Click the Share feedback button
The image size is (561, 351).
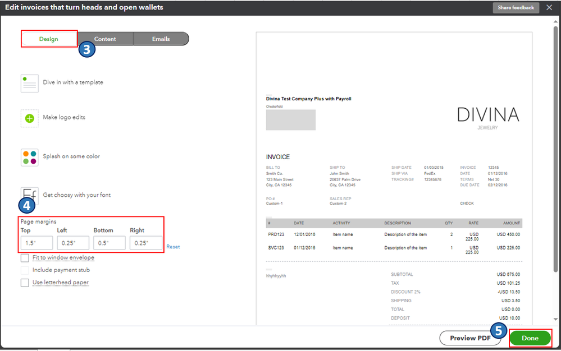pyautogui.click(x=516, y=7)
